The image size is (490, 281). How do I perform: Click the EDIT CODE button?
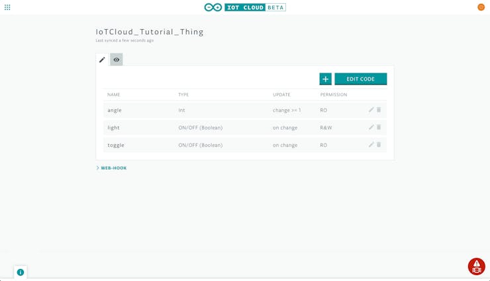tap(361, 79)
